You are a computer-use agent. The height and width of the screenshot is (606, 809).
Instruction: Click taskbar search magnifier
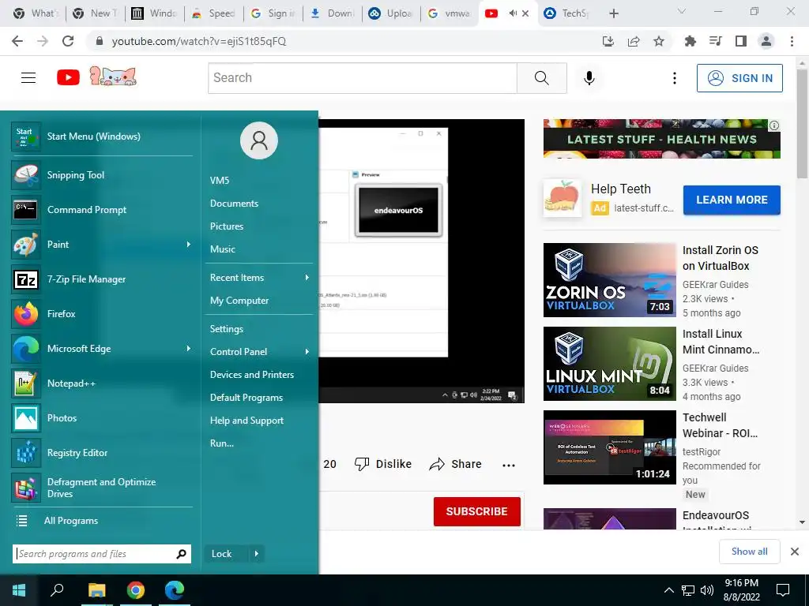coord(57,590)
